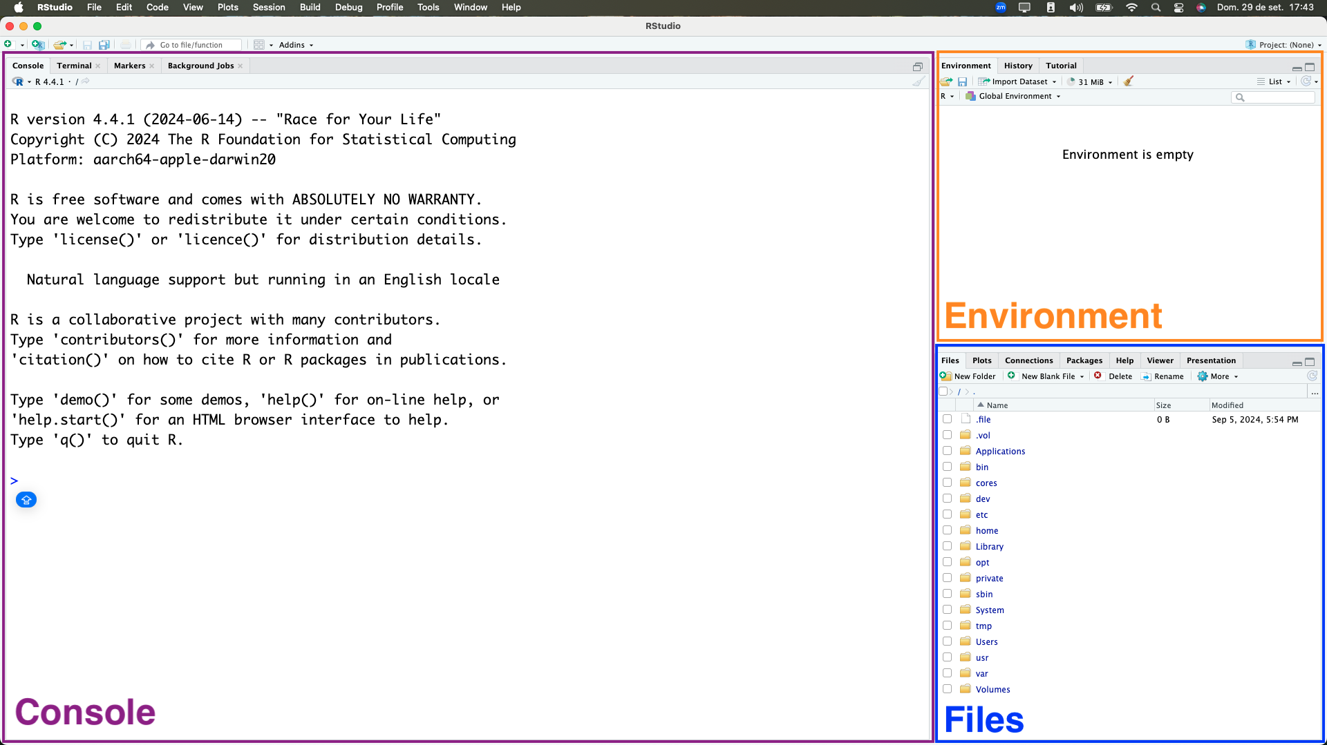
Task: Click the volume icon in menu bar
Action: tap(1076, 8)
